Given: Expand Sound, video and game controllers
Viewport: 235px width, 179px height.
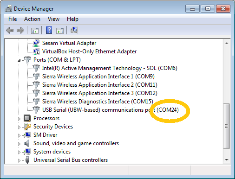Looking at the screenshot, I should coord(19,144).
